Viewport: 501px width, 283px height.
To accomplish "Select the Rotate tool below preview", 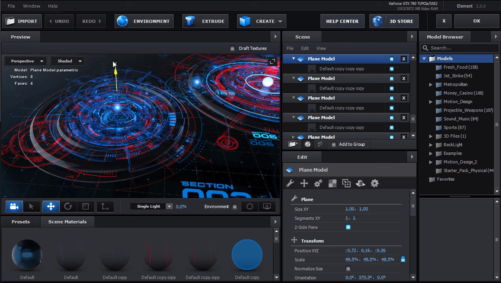I will pyautogui.click(x=68, y=206).
